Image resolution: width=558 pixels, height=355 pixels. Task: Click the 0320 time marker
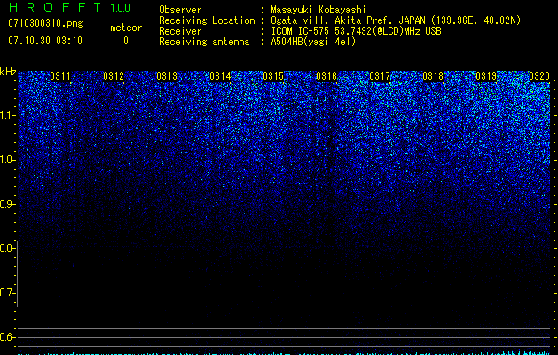[539, 76]
